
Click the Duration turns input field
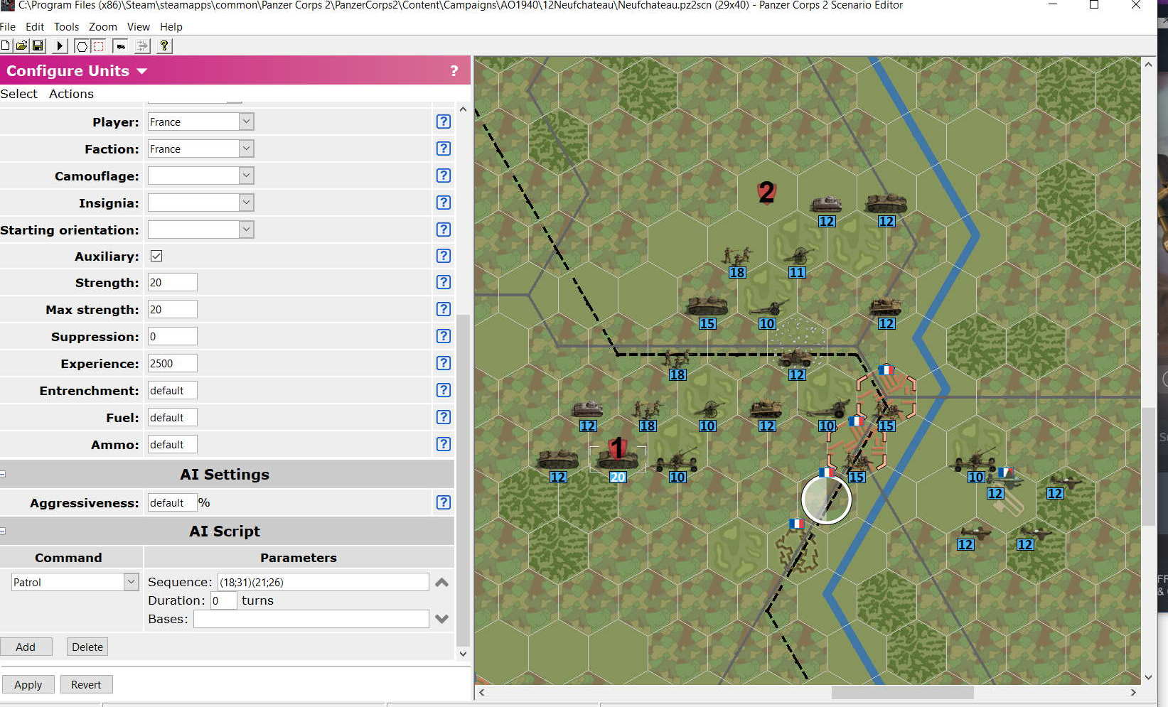coord(223,600)
